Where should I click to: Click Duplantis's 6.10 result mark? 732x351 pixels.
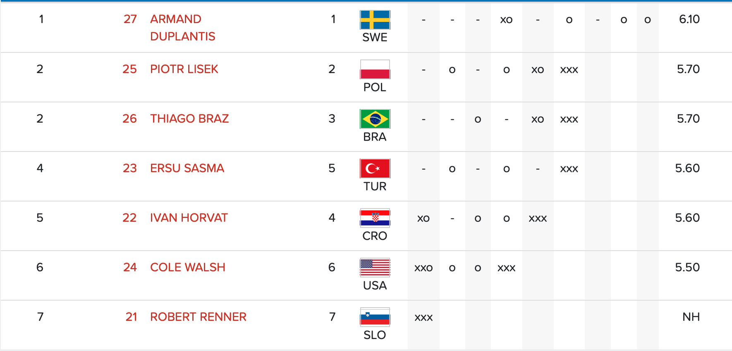pos(689,19)
